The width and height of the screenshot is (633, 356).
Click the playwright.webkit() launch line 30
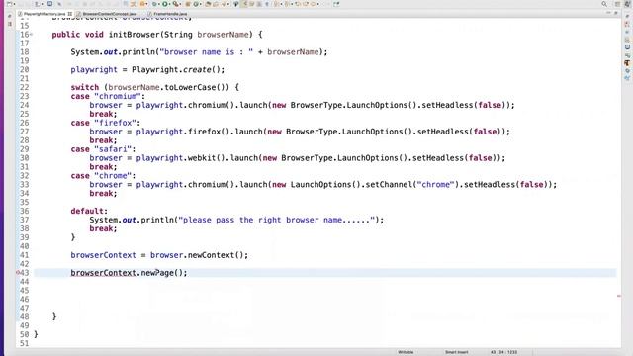tap(298, 158)
